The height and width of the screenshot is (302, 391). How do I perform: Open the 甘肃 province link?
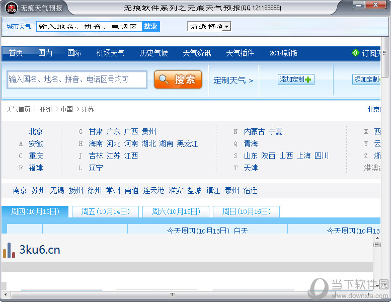96,131
